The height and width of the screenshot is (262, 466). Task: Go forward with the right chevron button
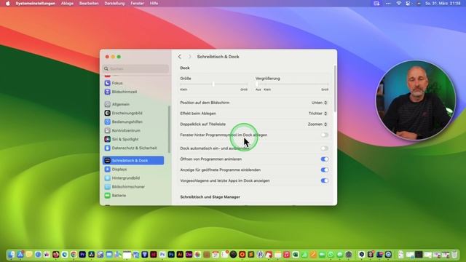189,57
